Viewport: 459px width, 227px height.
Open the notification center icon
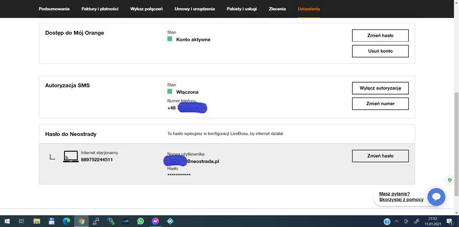point(450,221)
